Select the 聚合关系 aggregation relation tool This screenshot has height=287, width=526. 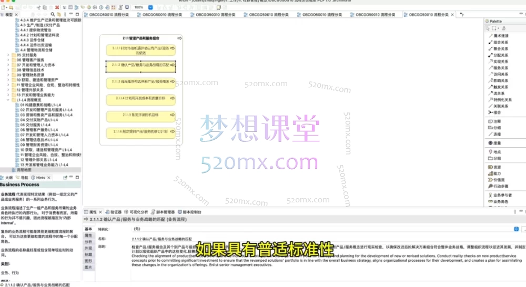[x=499, y=48]
